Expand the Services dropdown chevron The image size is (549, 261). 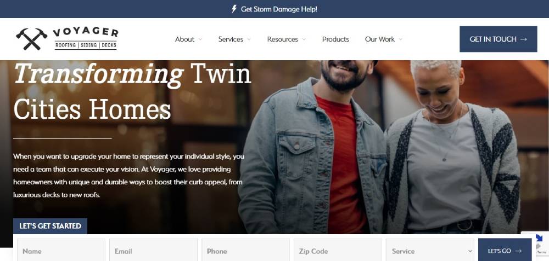(x=249, y=39)
